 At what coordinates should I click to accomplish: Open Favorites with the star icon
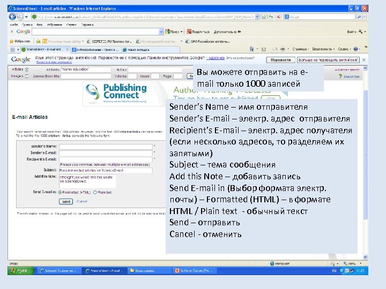(11, 41)
